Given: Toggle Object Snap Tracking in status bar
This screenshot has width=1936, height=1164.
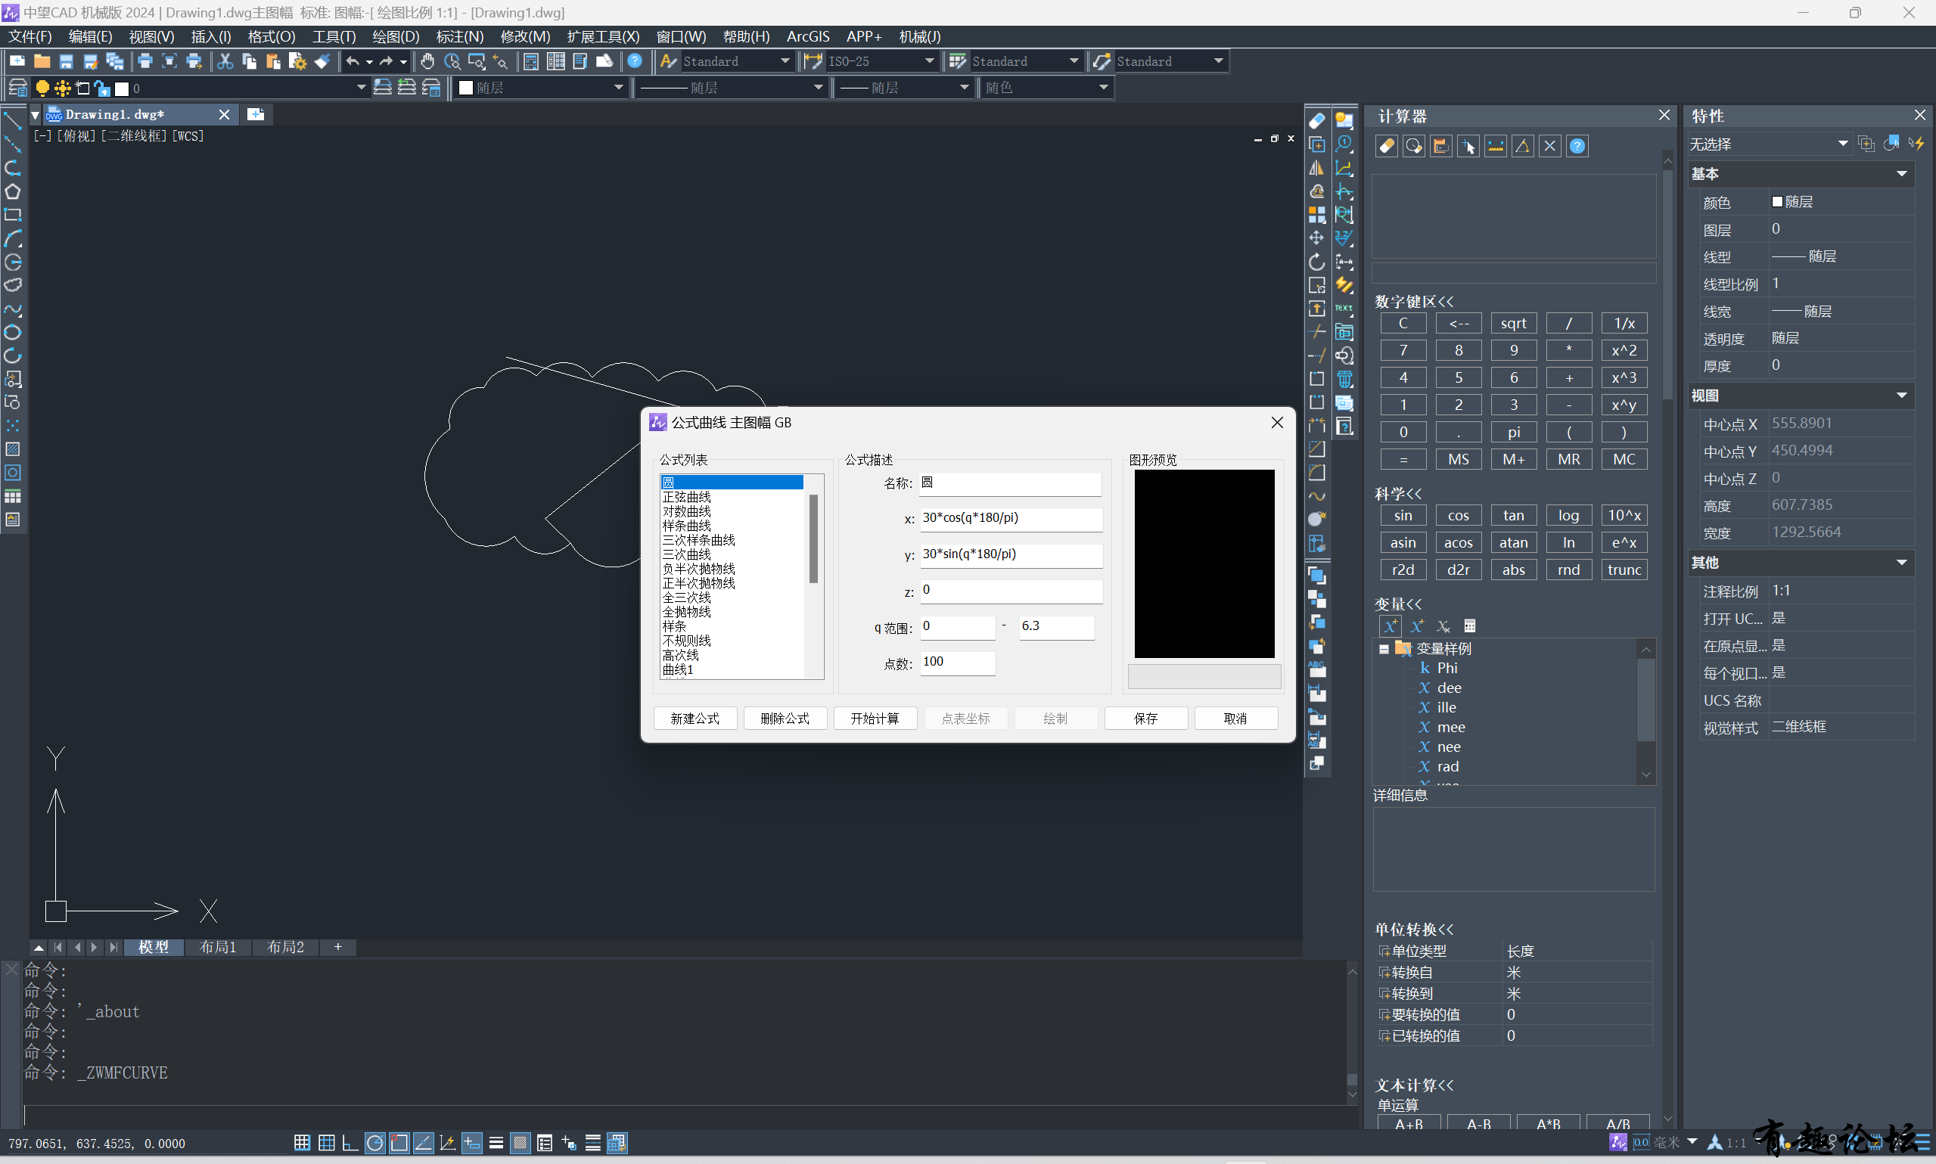Looking at the screenshot, I should tap(424, 1143).
